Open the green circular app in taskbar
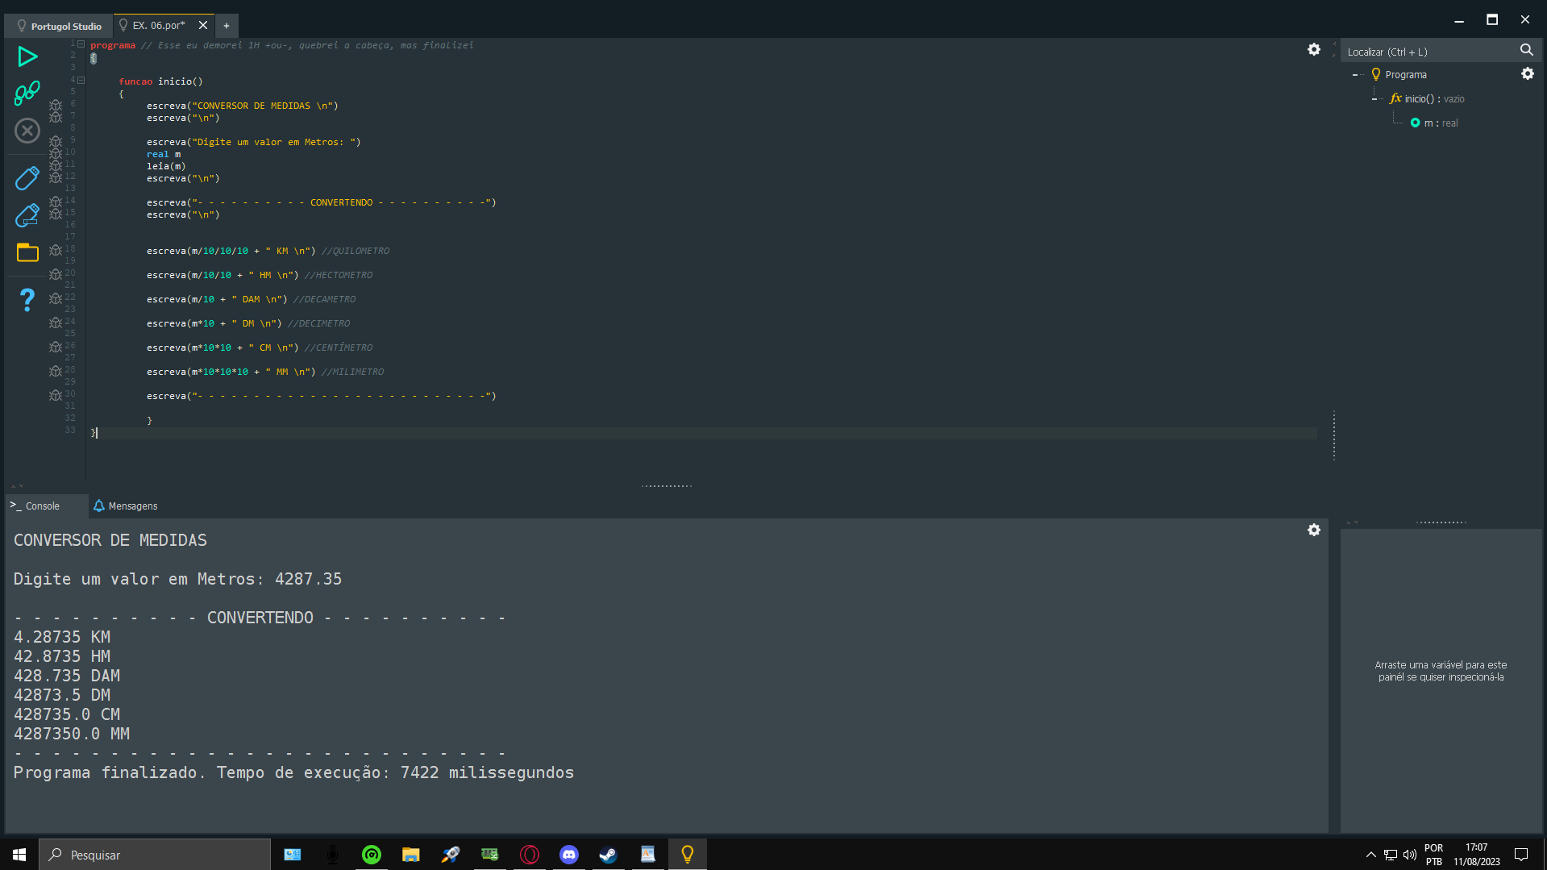 pyautogui.click(x=372, y=855)
